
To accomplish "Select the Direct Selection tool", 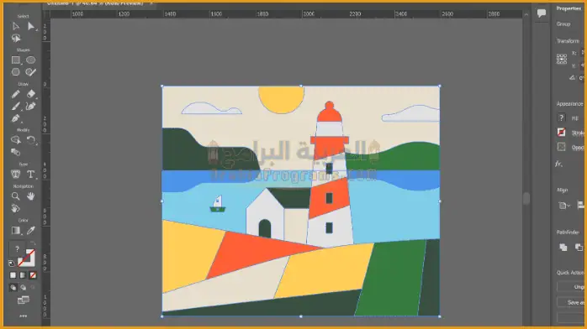I will pyautogui.click(x=31, y=26).
